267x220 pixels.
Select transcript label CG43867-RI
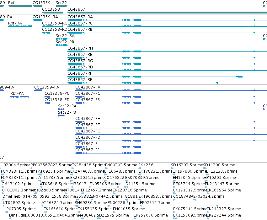[79, 73]
